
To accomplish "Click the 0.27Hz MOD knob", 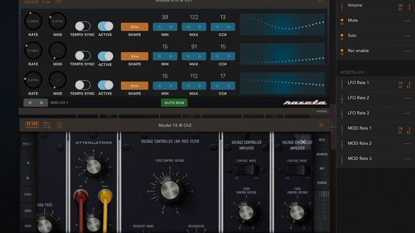I will [x=58, y=21].
